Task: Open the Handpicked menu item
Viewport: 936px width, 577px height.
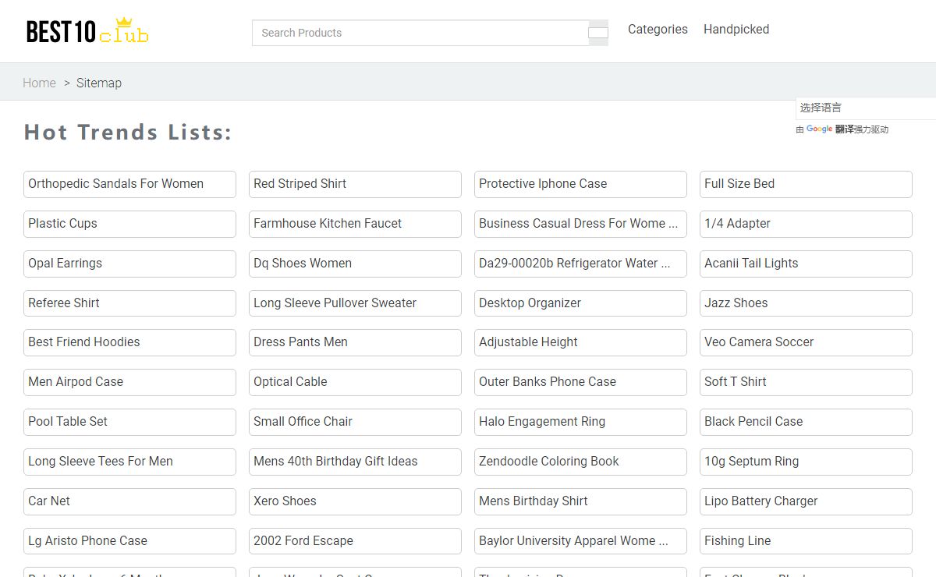Action: pos(736,30)
